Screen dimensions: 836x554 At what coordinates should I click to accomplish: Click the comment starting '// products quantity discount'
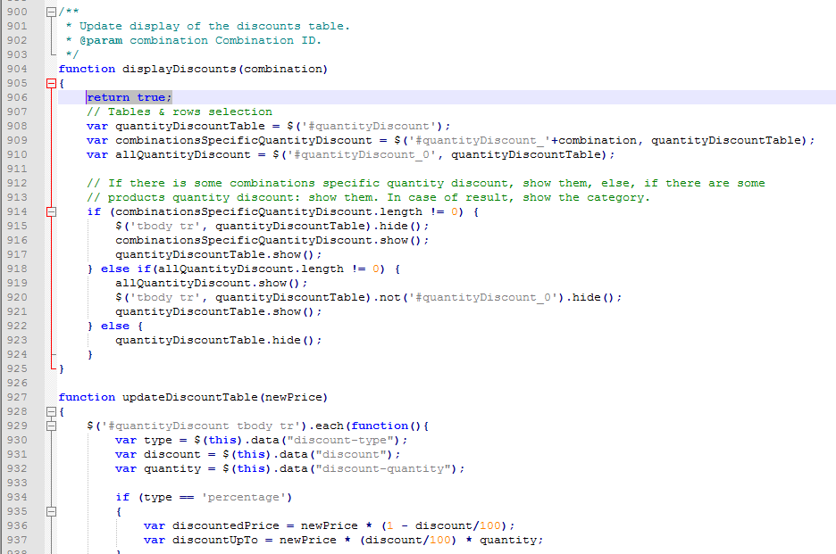tap(368, 198)
